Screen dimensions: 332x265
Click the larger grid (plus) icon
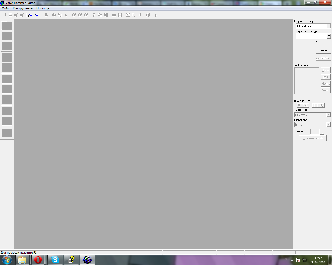22,15
